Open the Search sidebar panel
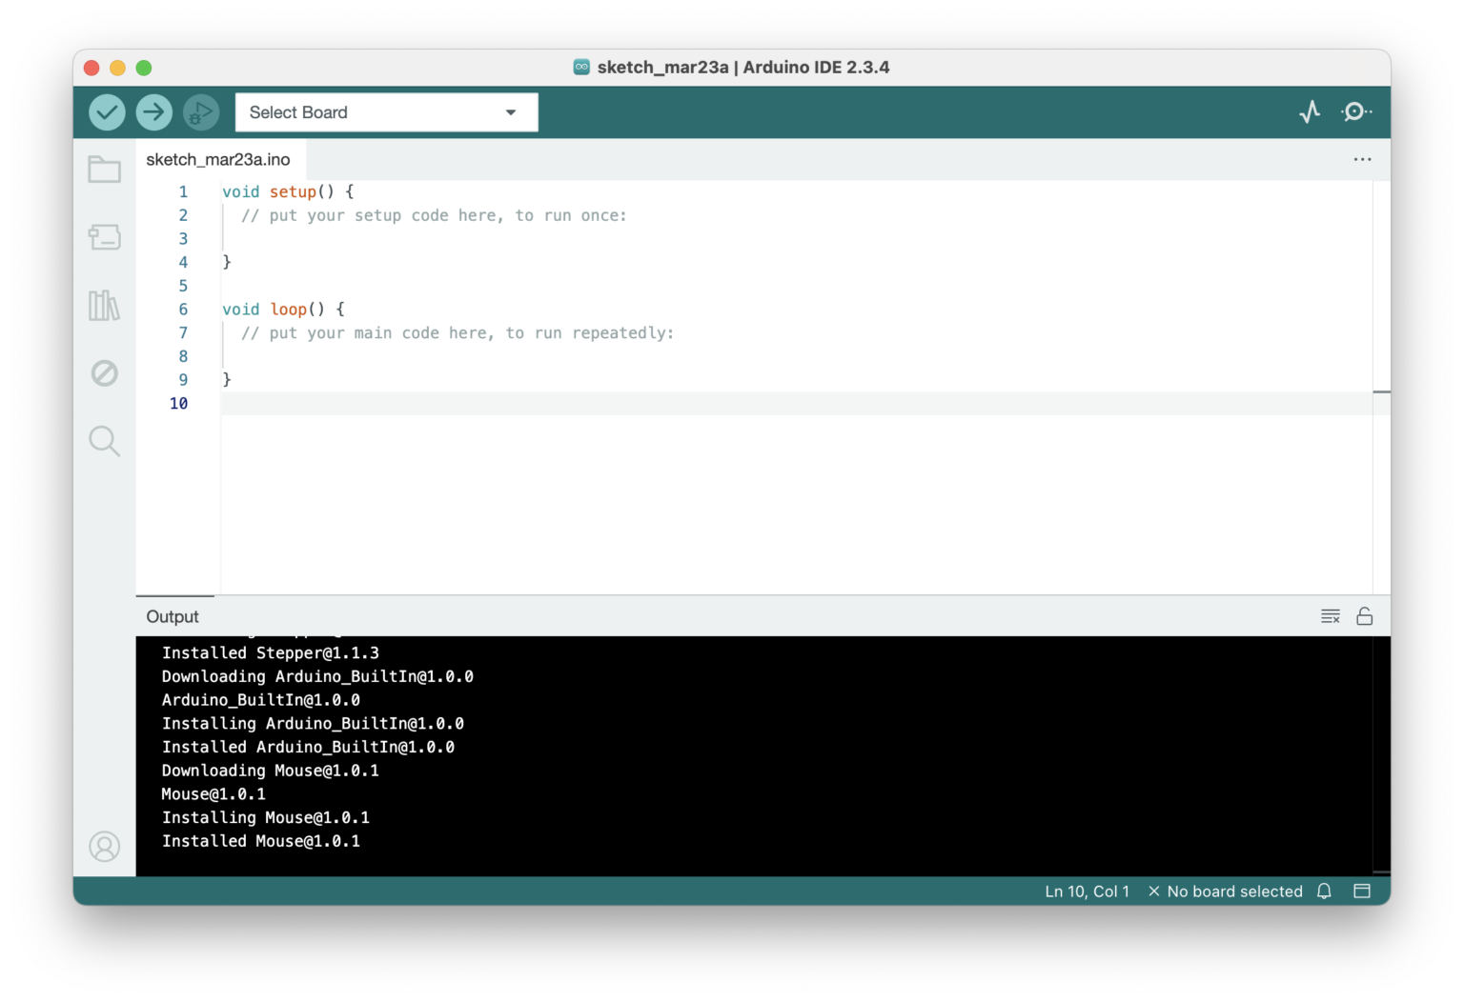 (x=104, y=441)
